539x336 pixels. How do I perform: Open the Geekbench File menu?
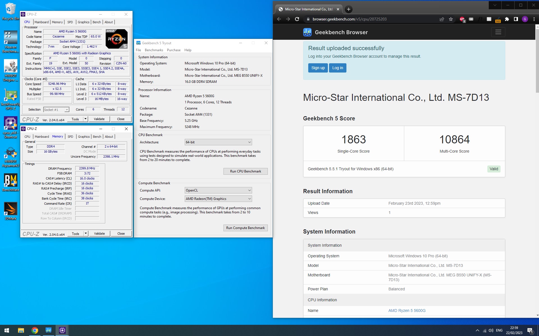tap(138, 50)
